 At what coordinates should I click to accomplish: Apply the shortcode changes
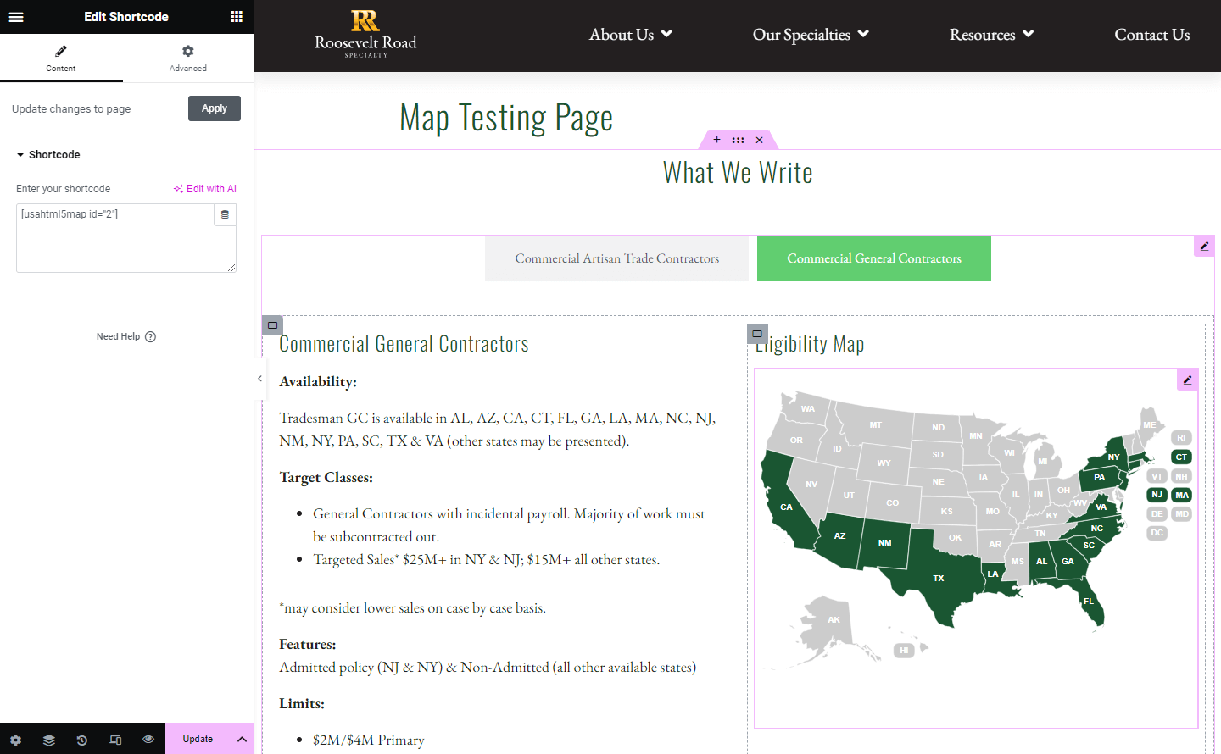click(214, 108)
